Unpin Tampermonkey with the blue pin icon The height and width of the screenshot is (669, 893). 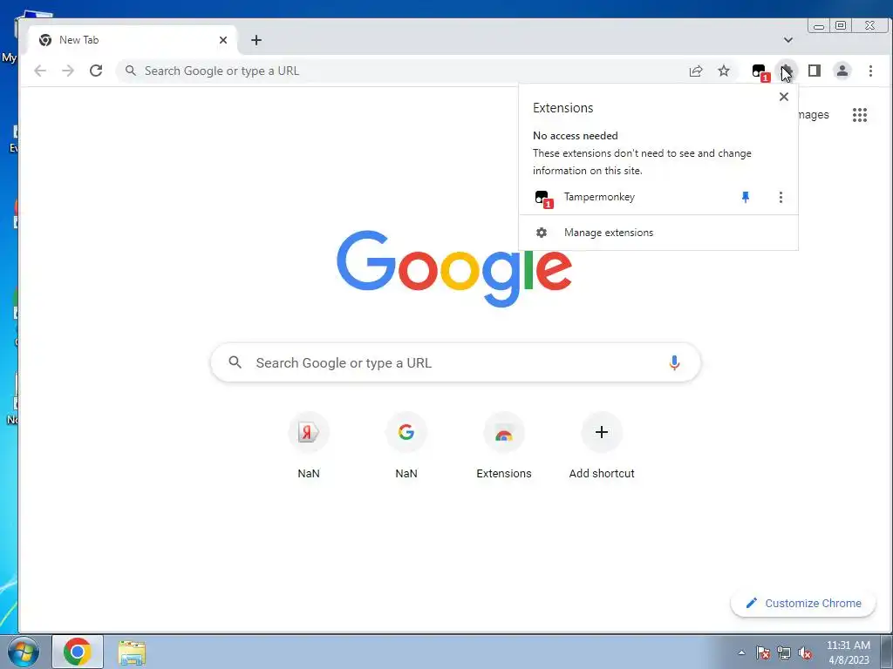point(745,197)
